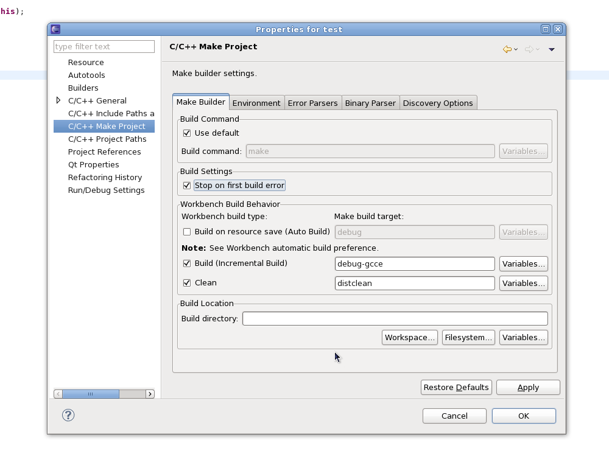Open the back history dropdown arrow
This screenshot has width=609, height=457.
tap(516, 49)
